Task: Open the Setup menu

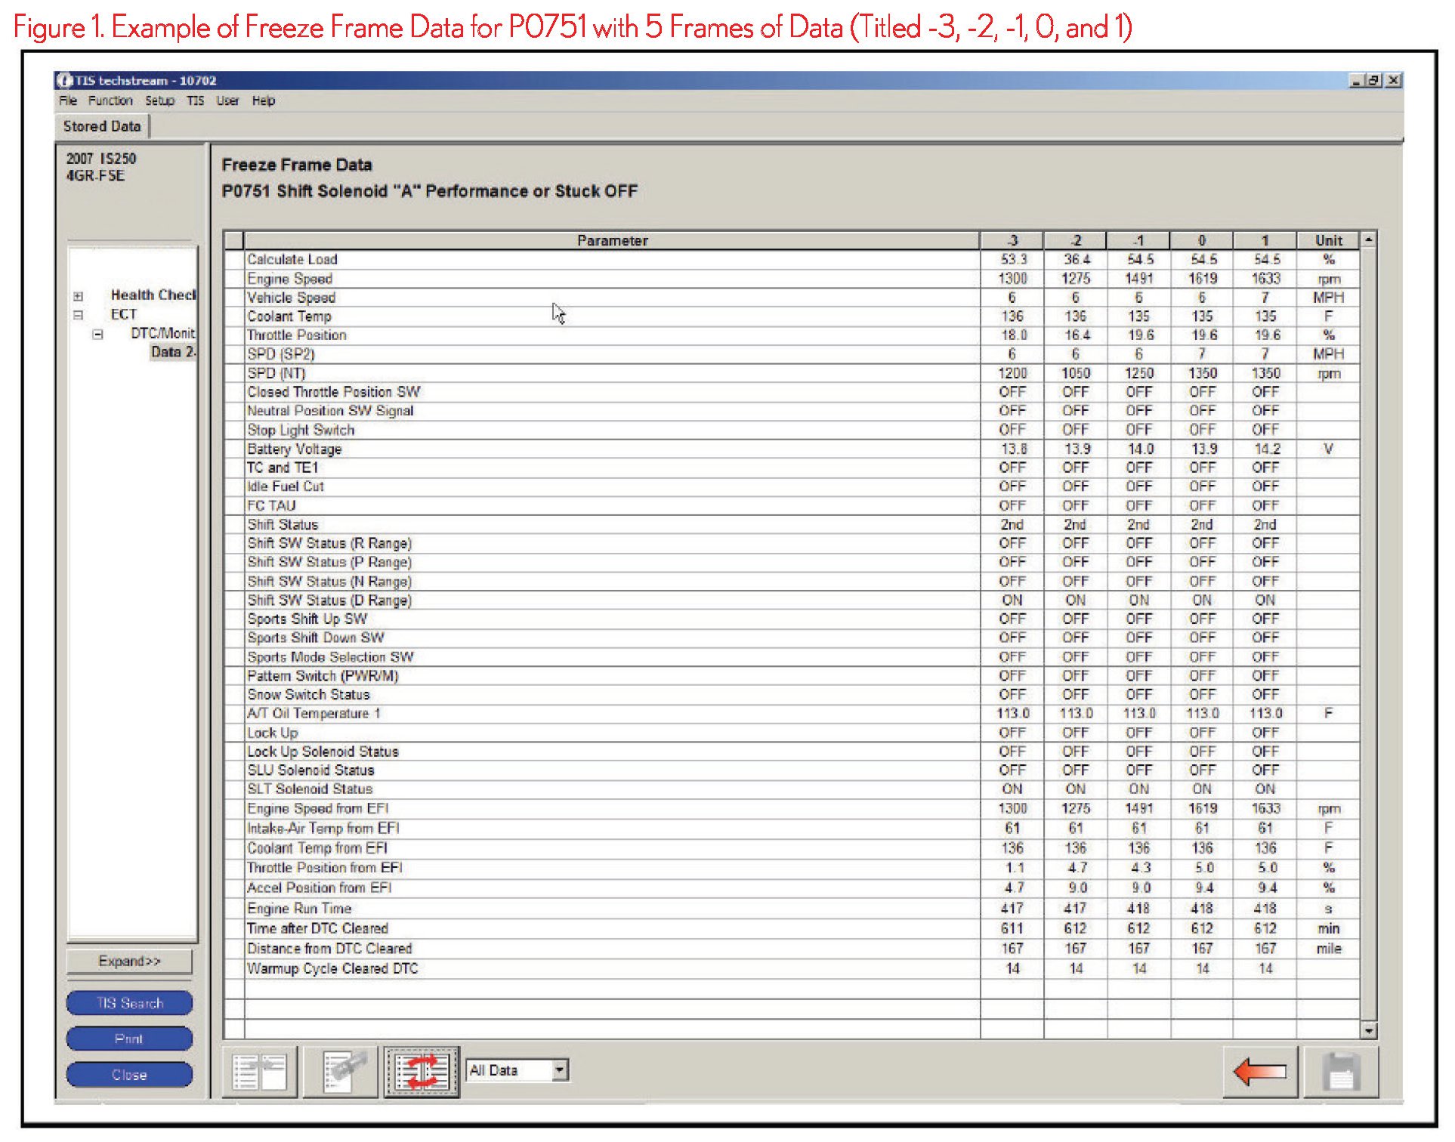Action: pos(159,100)
